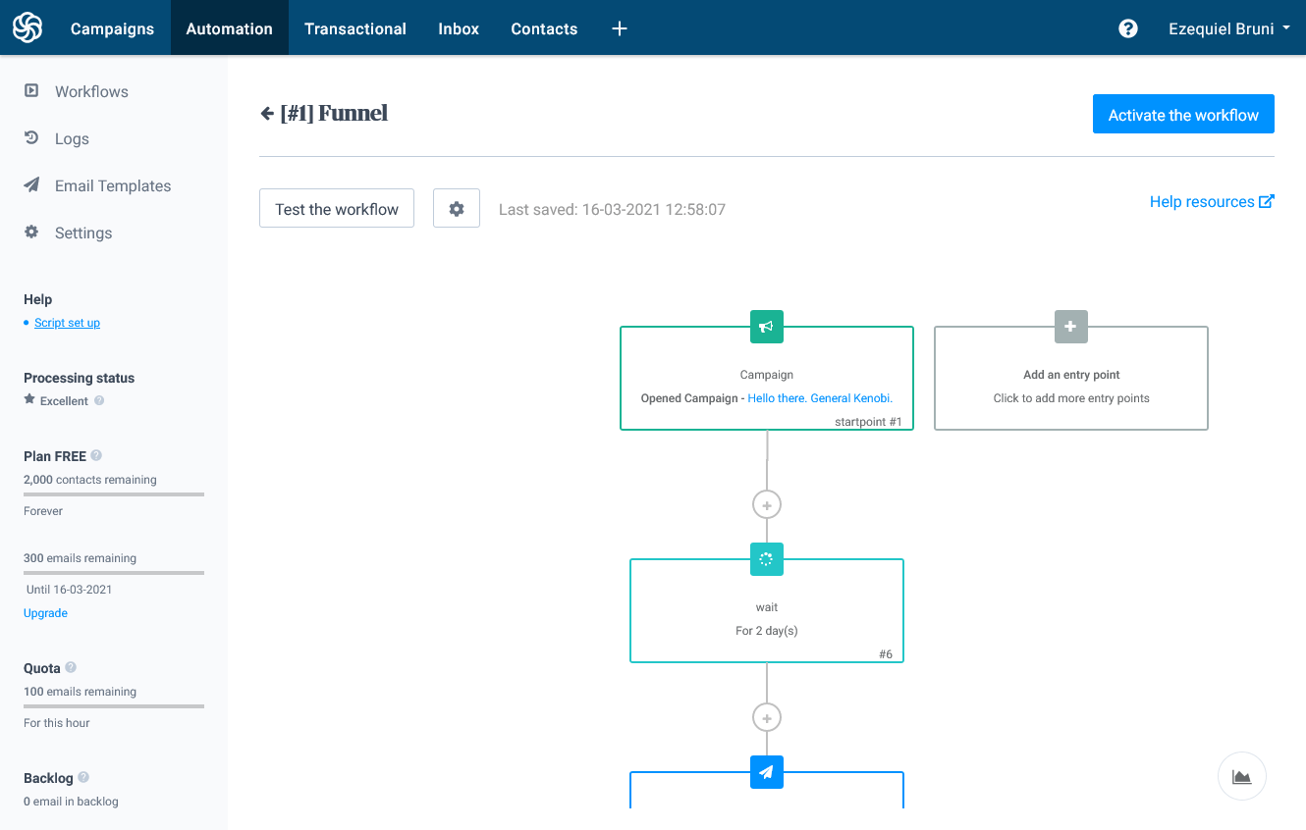Viewport: 1306px width, 830px height.
Task: Click the Sendinblue logo icon
Action: pos(27,28)
